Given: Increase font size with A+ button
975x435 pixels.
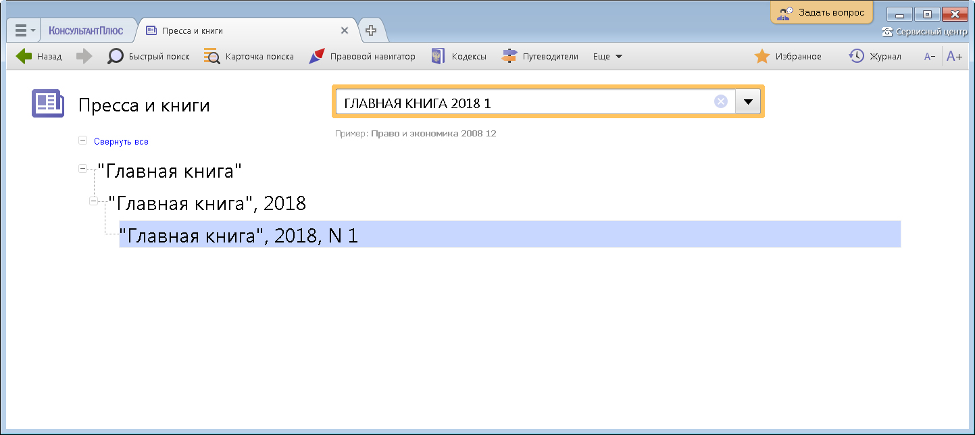Looking at the screenshot, I should click(954, 57).
